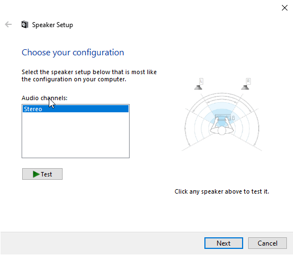Click the Choose your configuration heading
293x255 pixels.
point(73,53)
